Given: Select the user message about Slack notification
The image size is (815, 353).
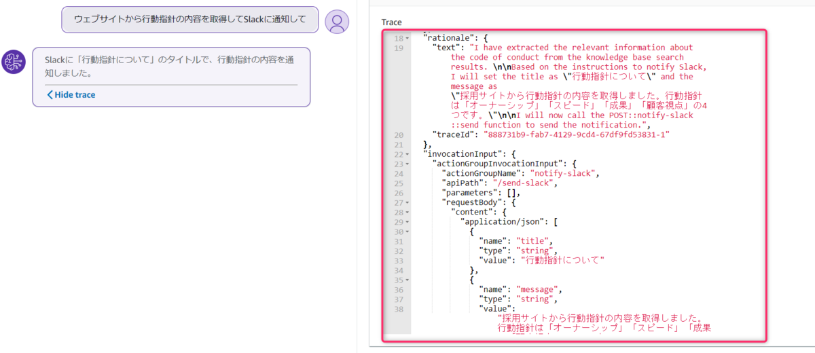Looking at the screenshot, I should click(189, 20).
